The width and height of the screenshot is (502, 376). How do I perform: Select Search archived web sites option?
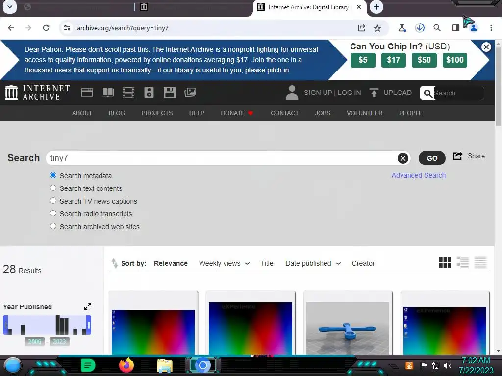(x=53, y=226)
